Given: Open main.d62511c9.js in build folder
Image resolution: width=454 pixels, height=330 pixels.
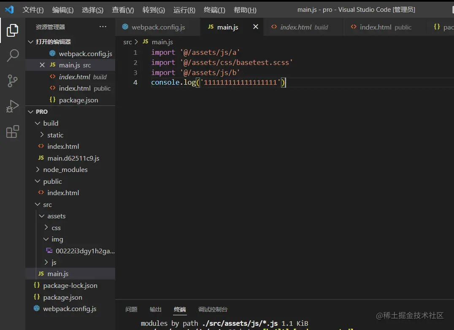Looking at the screenshot, I should [73, 158].
